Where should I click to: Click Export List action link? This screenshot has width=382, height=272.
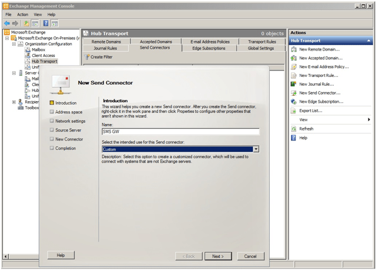click(311, 111)
